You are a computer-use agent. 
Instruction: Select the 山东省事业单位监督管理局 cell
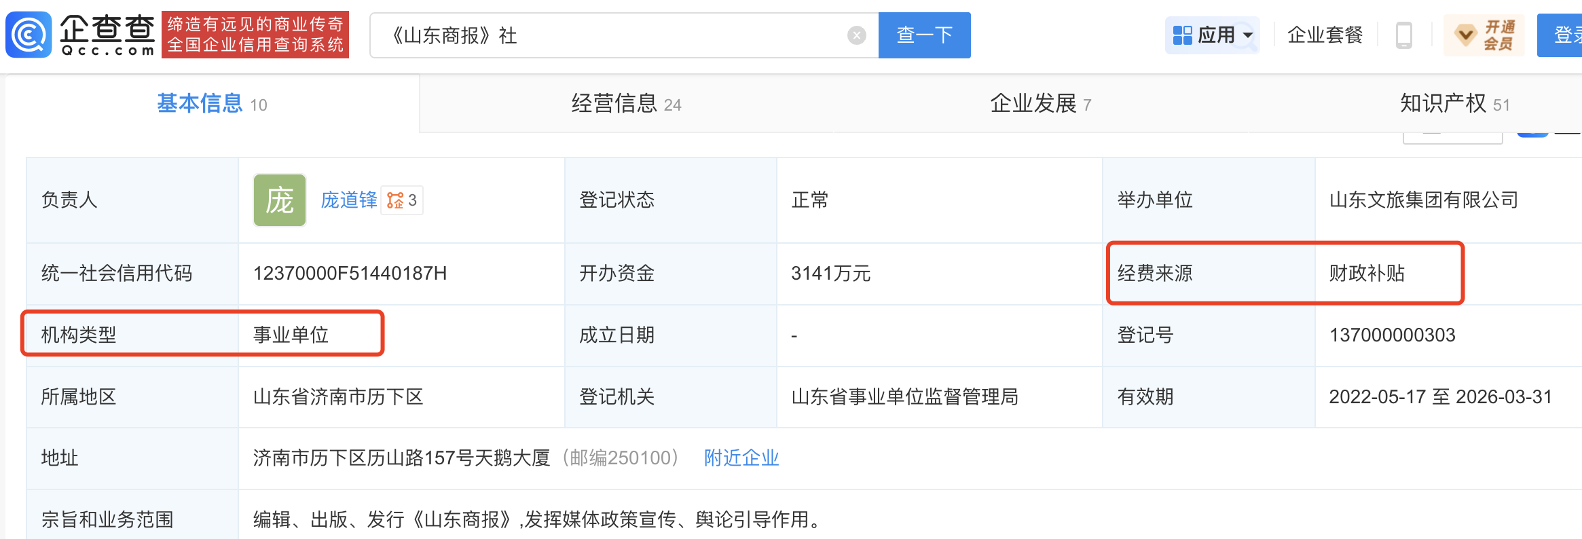[x=905, y=397]
